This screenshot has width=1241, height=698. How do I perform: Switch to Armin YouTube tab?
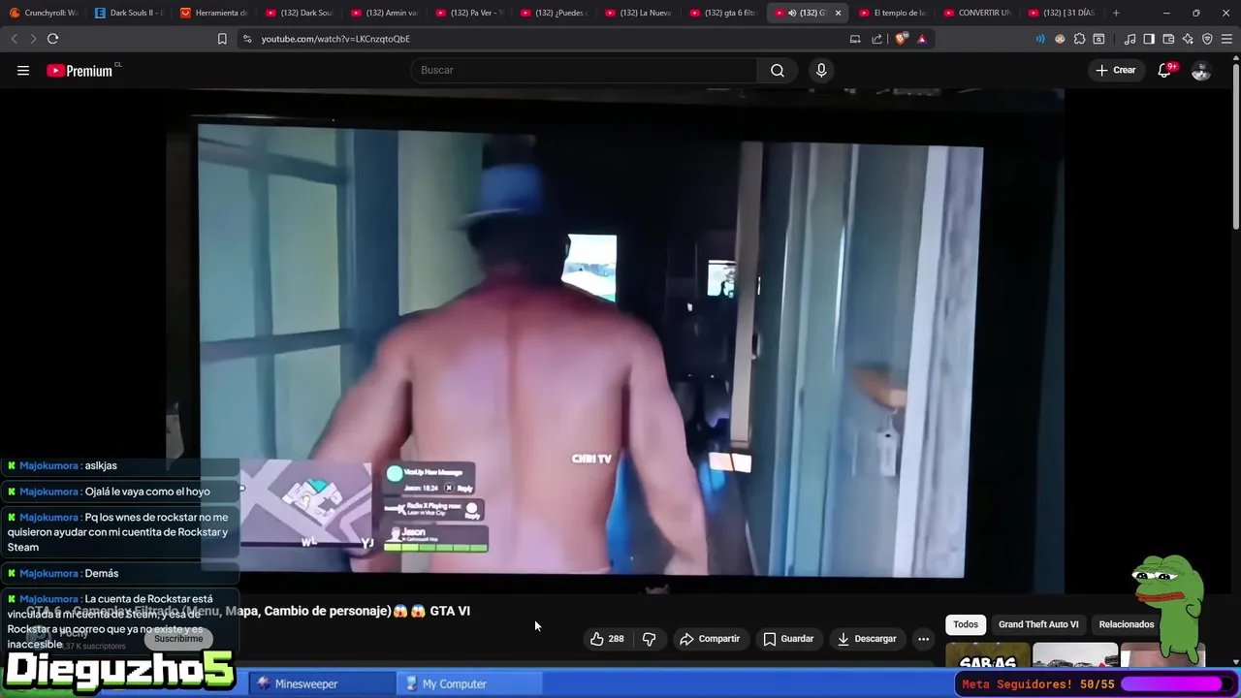click(384, 13)
